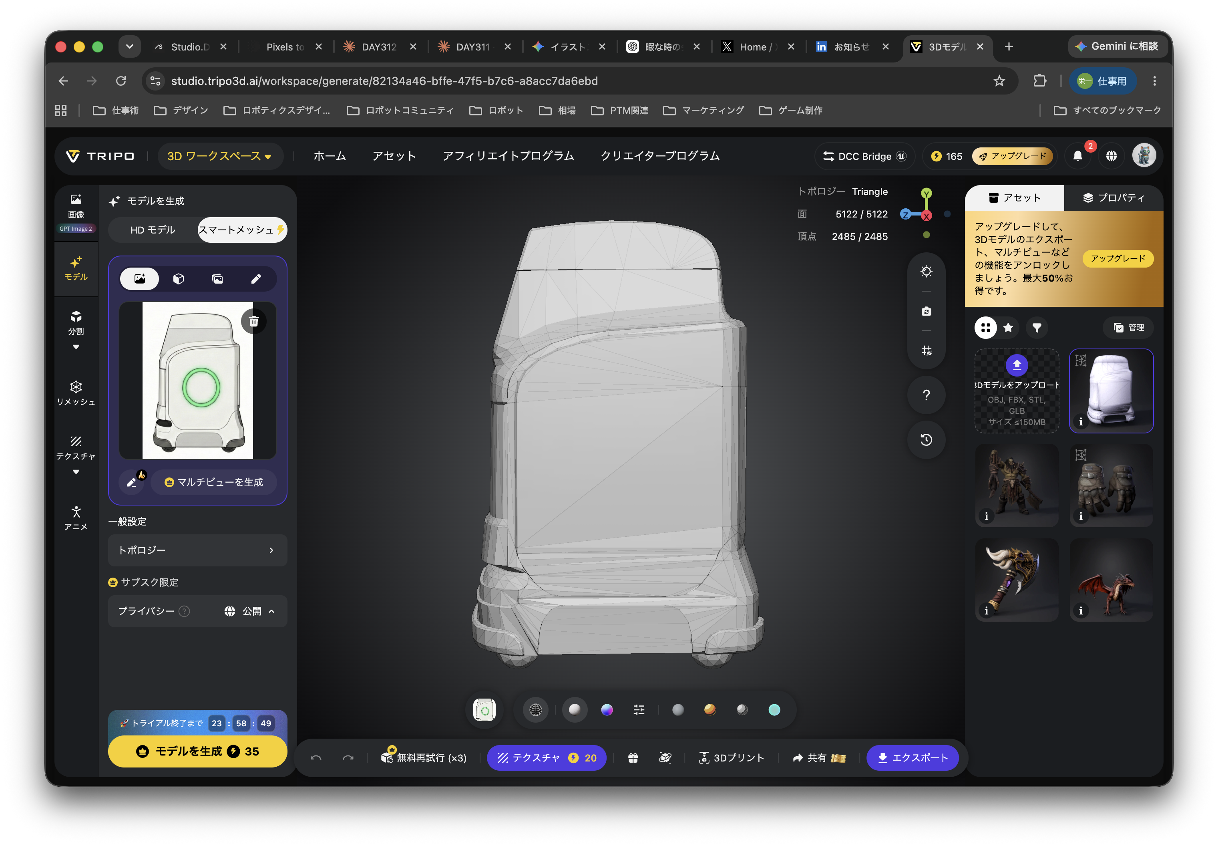Open the リメッシュ remesh sidebar tool

pos(76,393)
